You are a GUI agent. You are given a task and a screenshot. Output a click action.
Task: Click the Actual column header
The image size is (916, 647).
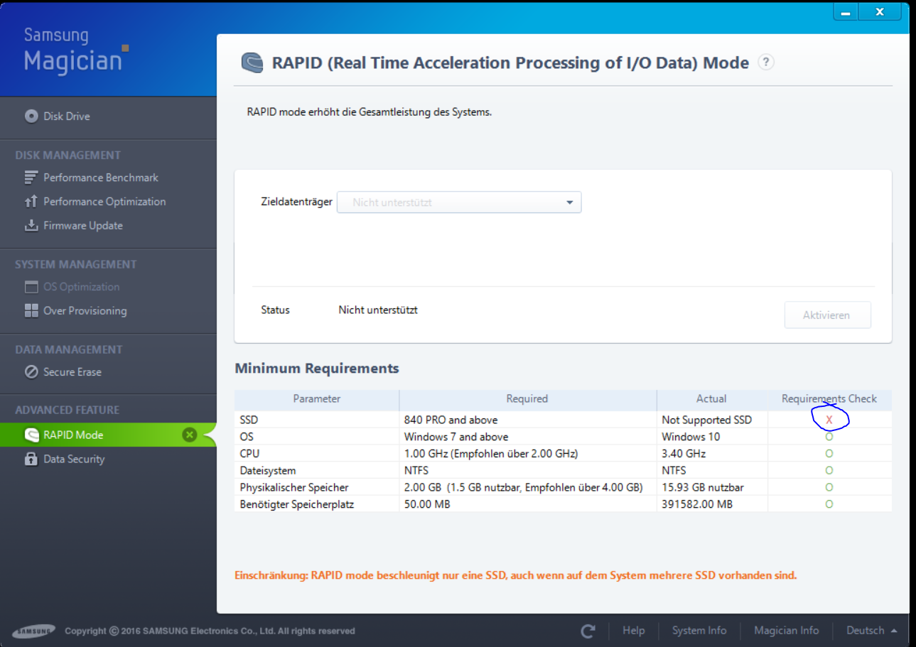pos(711,399)
